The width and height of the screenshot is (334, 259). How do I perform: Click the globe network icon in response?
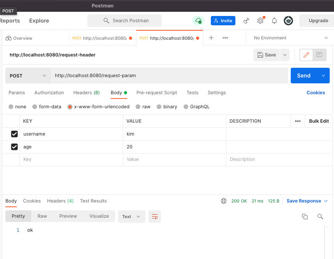(224, 201)
